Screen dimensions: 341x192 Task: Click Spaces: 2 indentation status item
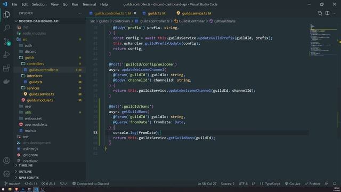point(228,183)
